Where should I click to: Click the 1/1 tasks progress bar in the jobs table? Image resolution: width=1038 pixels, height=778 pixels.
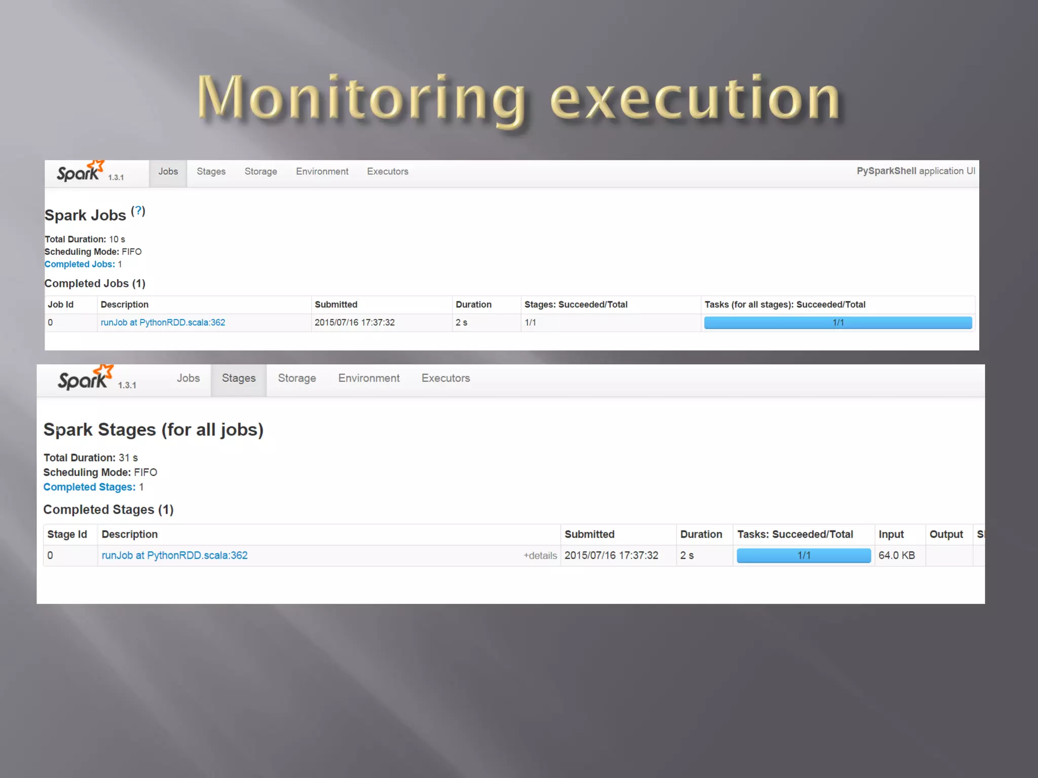[x=837, y=323]
